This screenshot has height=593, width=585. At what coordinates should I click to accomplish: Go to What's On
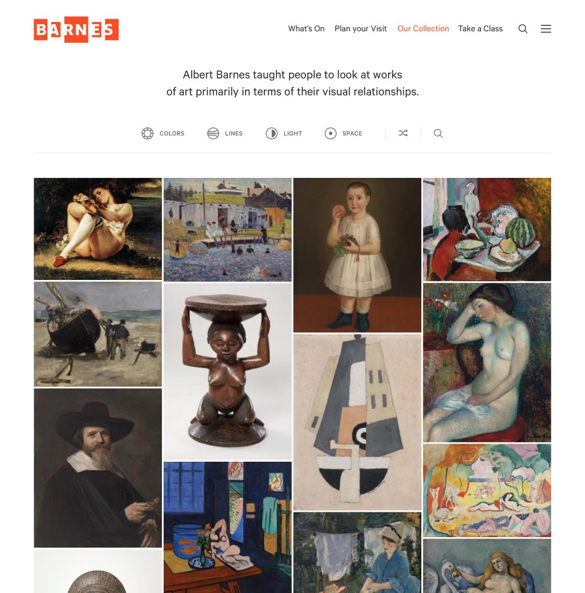click(306, 29)
